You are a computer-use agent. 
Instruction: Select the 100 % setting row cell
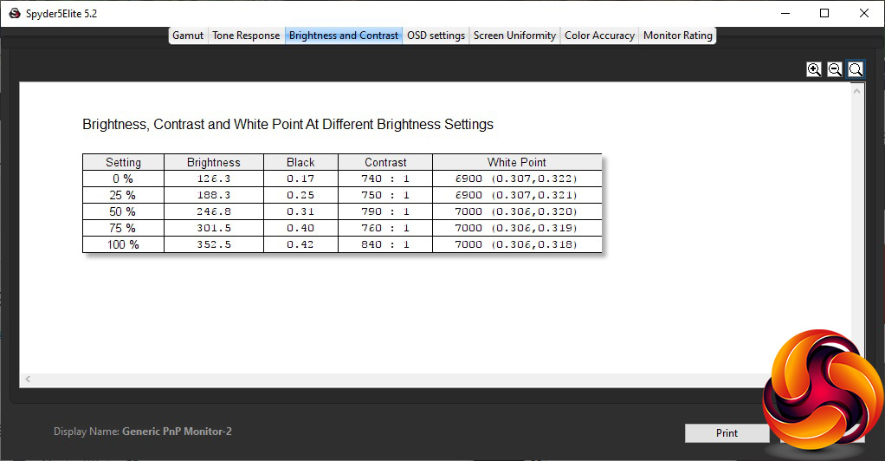[123, 244]
